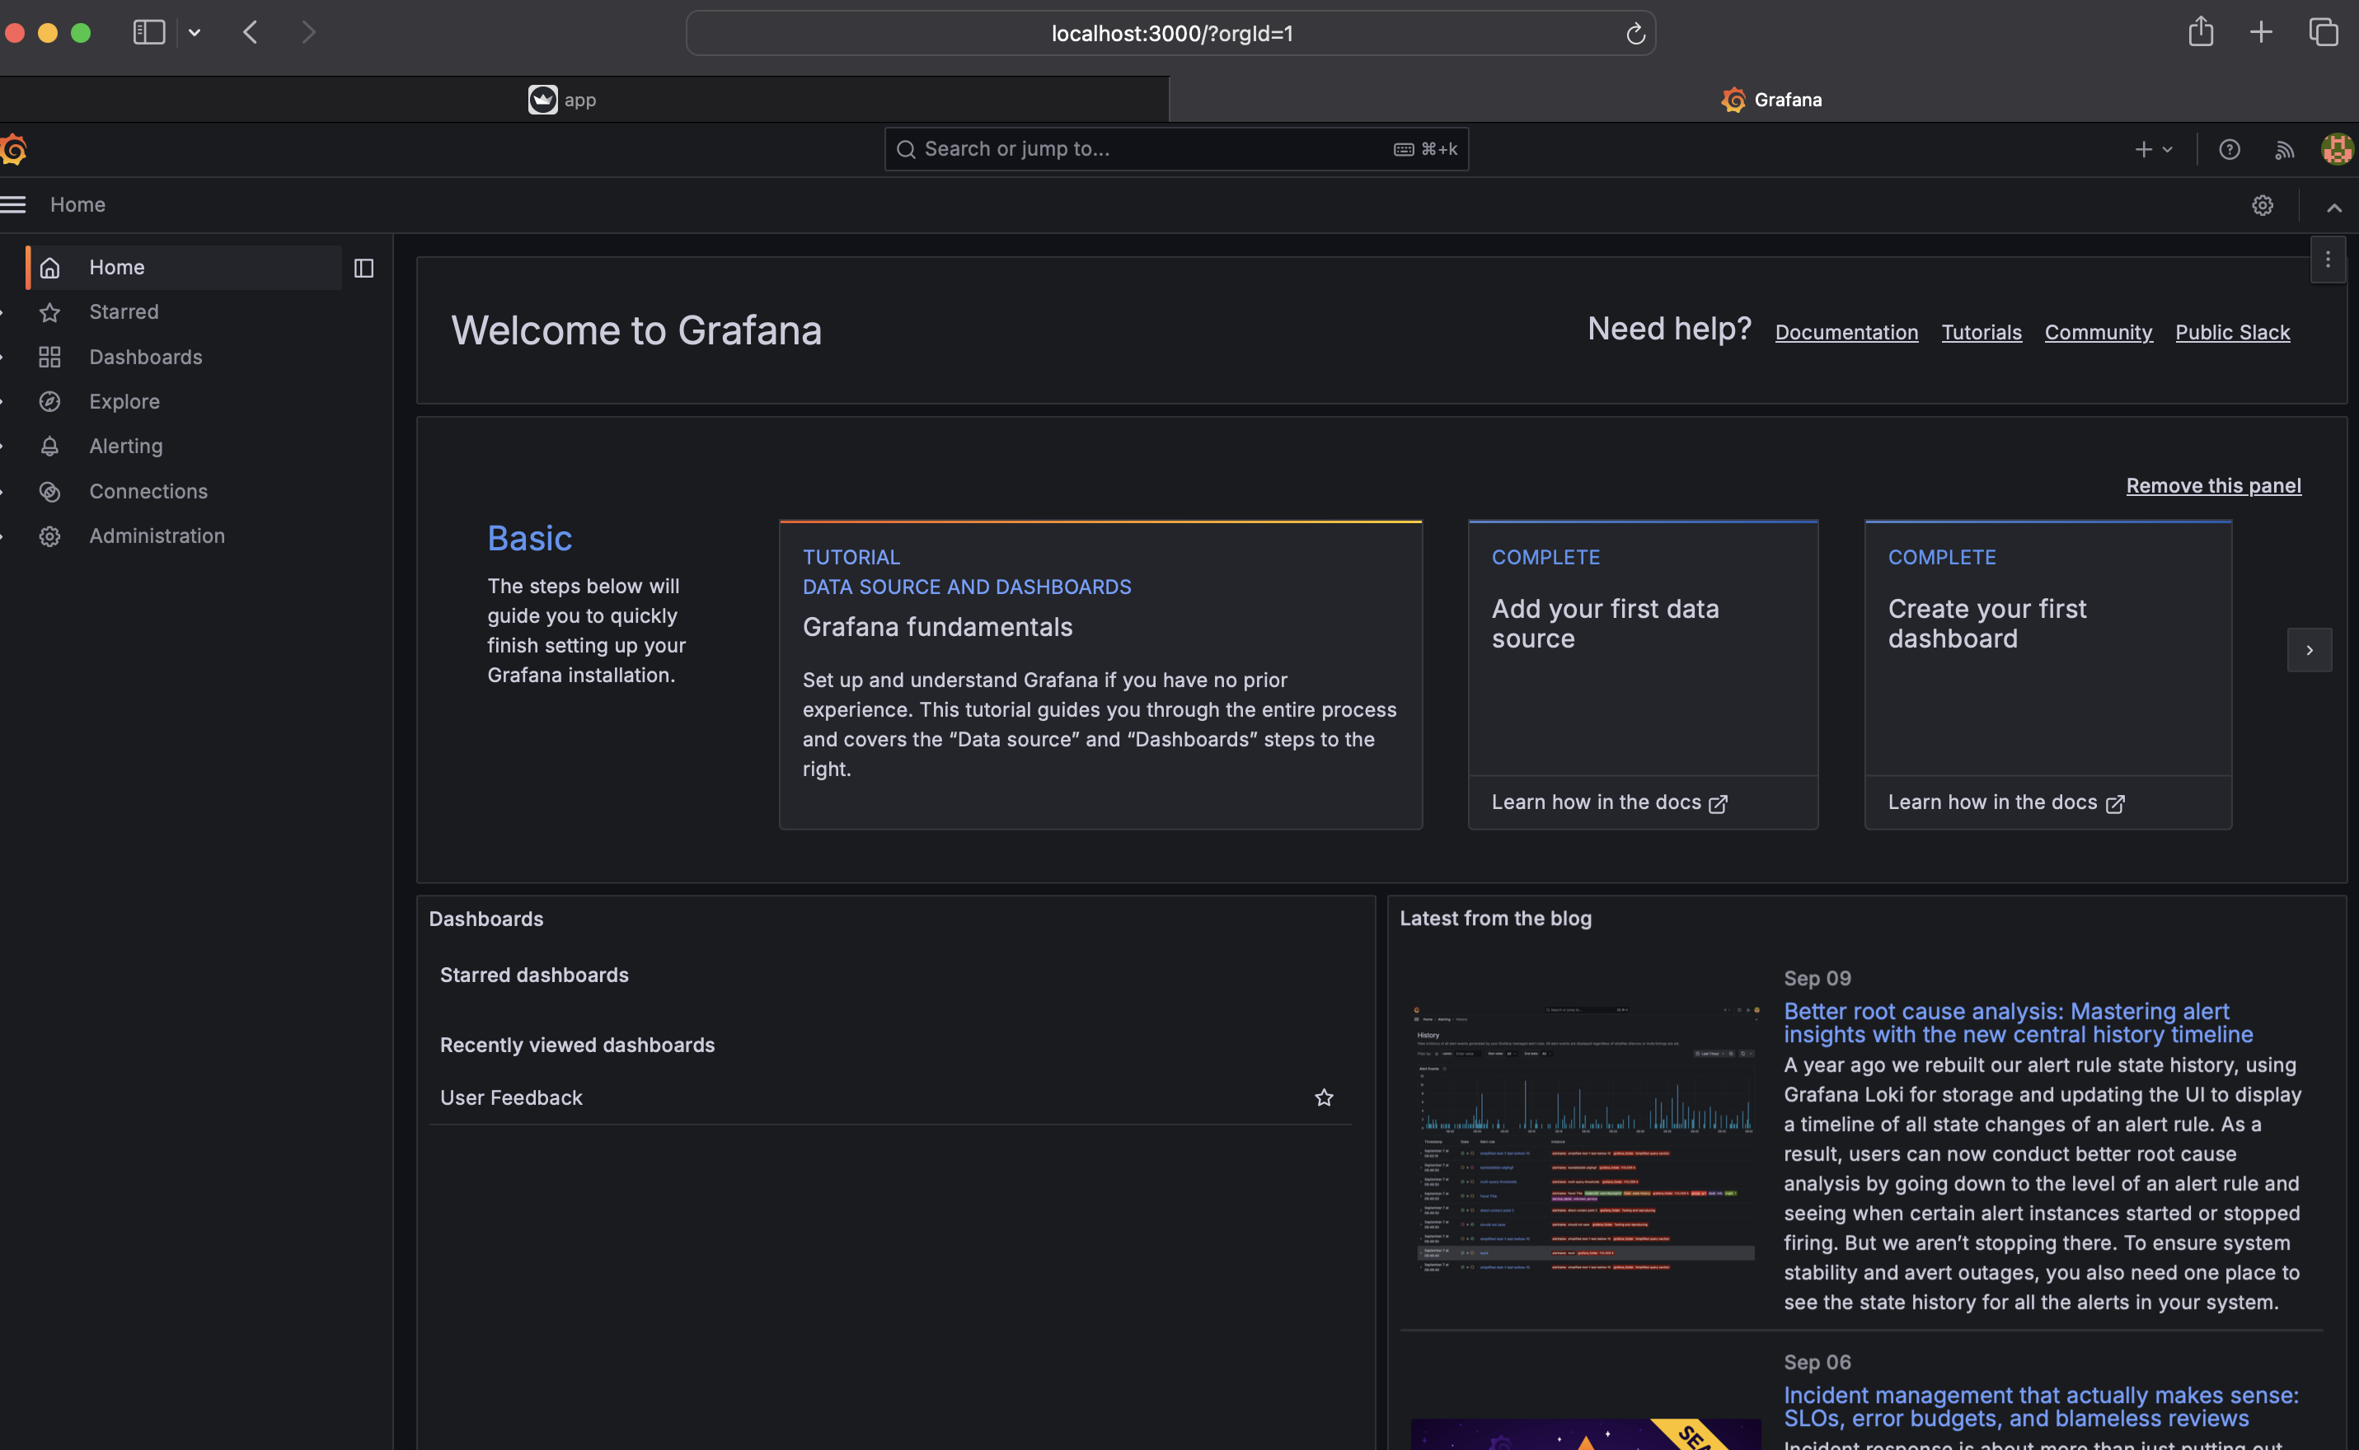Click the Search or jump to field
Viewport: 2359px width, 1450px height.
(x=1176, y=150)
